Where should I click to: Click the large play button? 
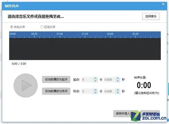(26, 85)
